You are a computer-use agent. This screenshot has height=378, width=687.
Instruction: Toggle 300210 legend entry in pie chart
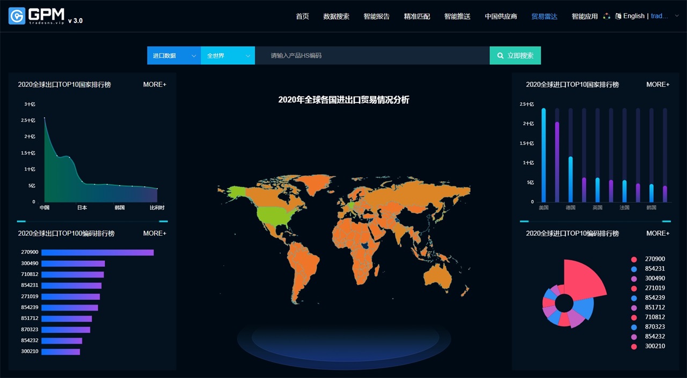point(654,346)
